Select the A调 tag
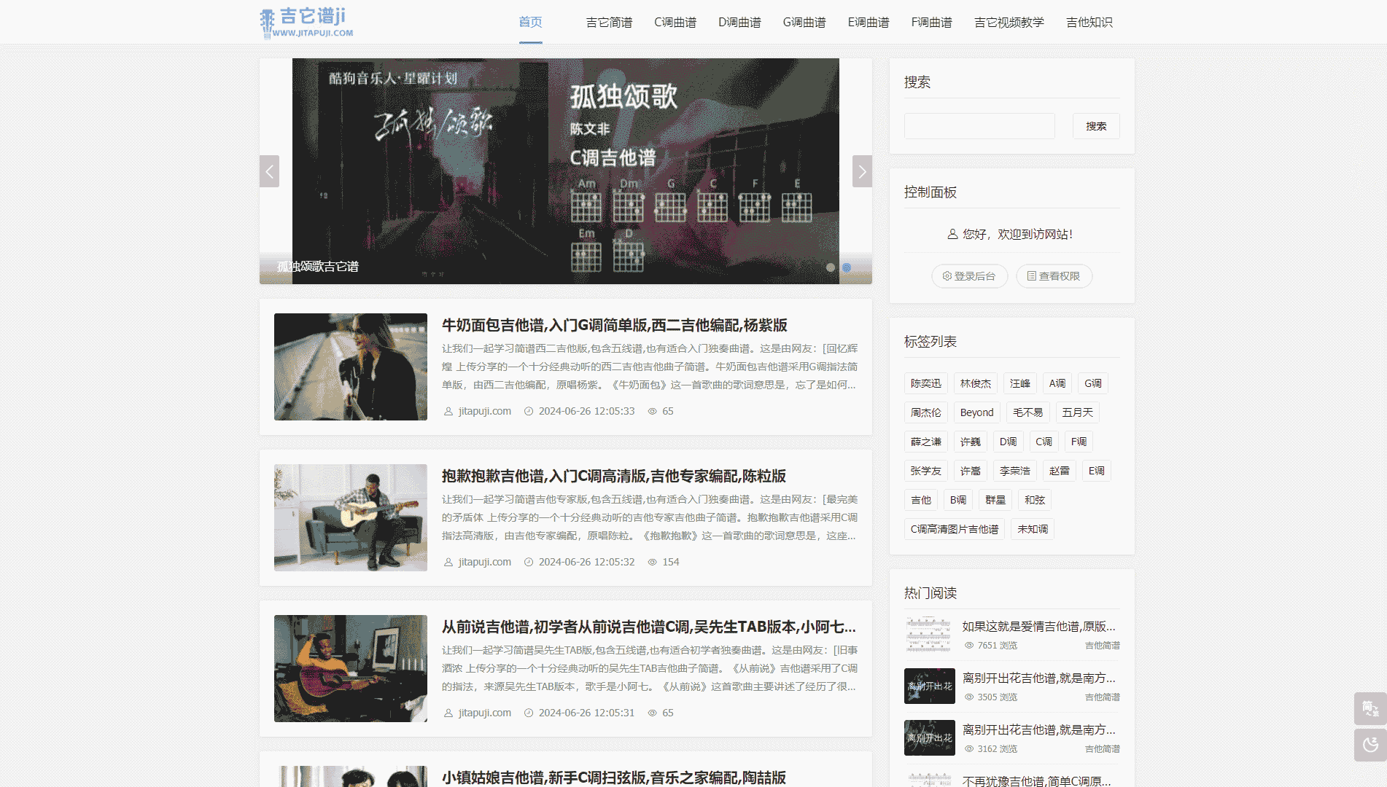The width and height of the screenshot is (1387, 787). pyautogui.click(x=1057, y=383)
